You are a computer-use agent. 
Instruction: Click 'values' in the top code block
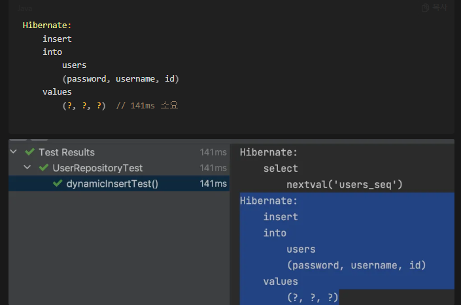pos(57,92)
